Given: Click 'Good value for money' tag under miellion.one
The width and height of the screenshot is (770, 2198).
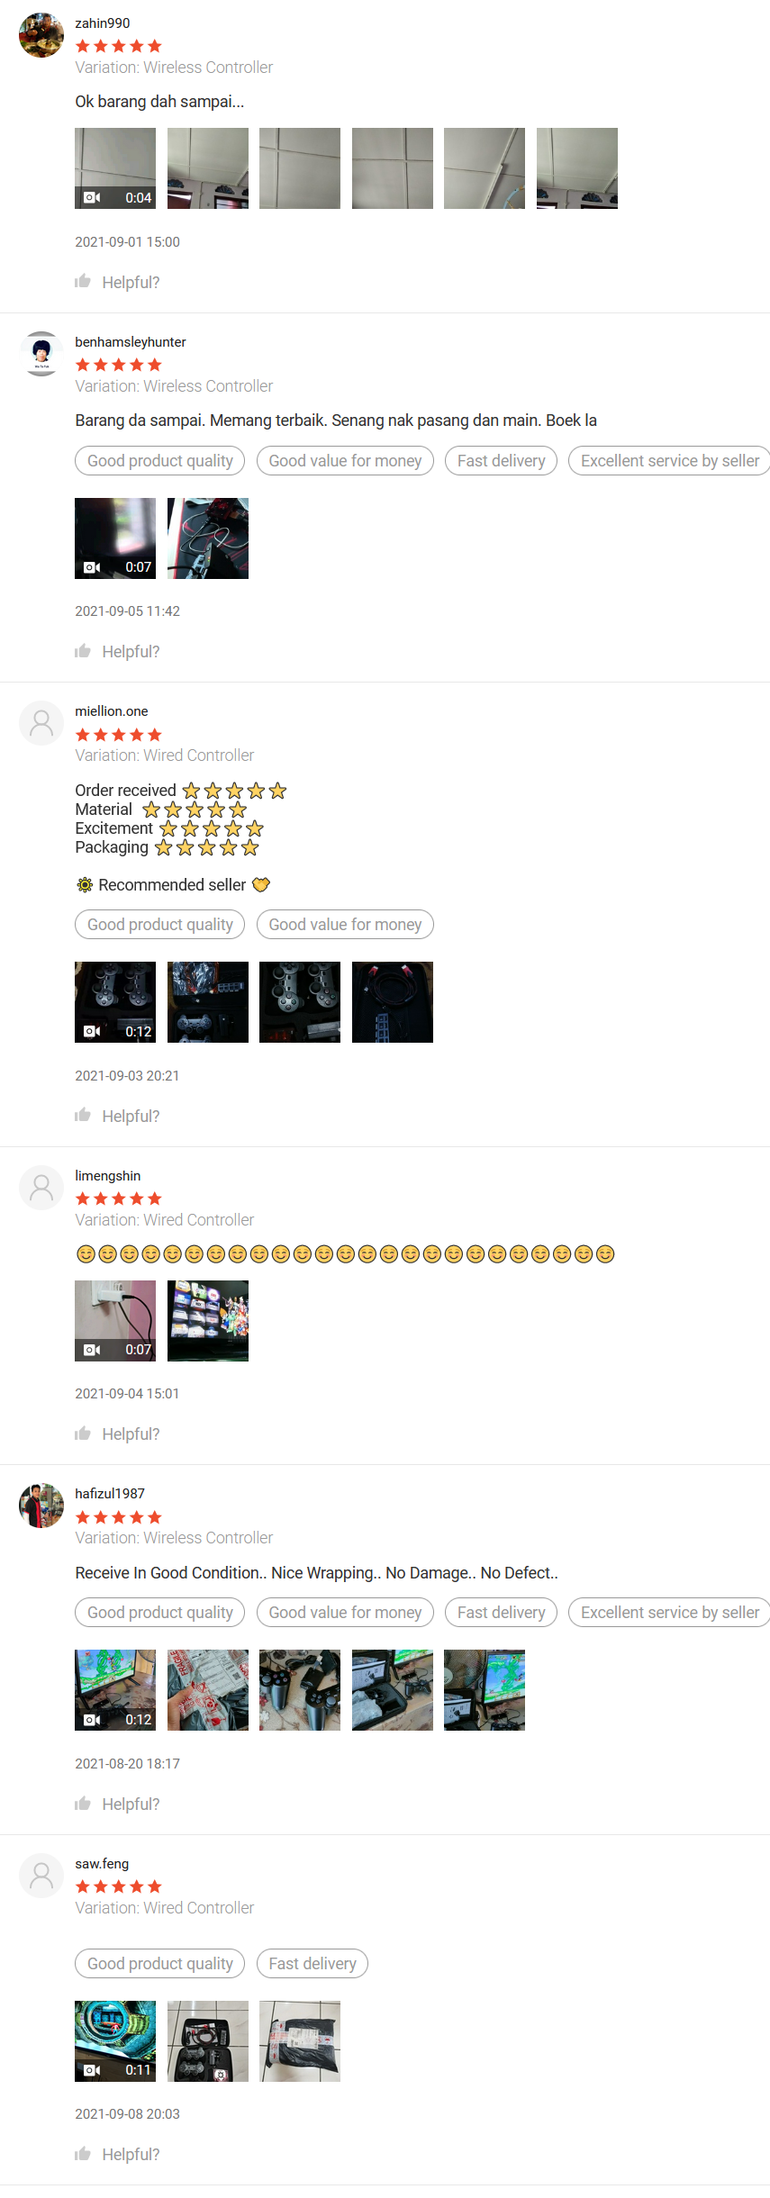Looking at the screenshot, I should [x=345, y=925].
